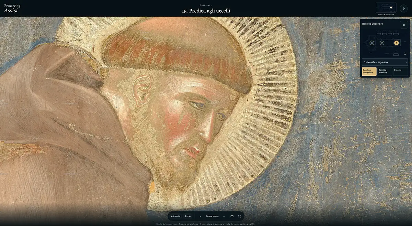This screenshot has width=412, height=226.
Task: Switch to the Basilica Inferiore tab
Action: coord(385,72)
